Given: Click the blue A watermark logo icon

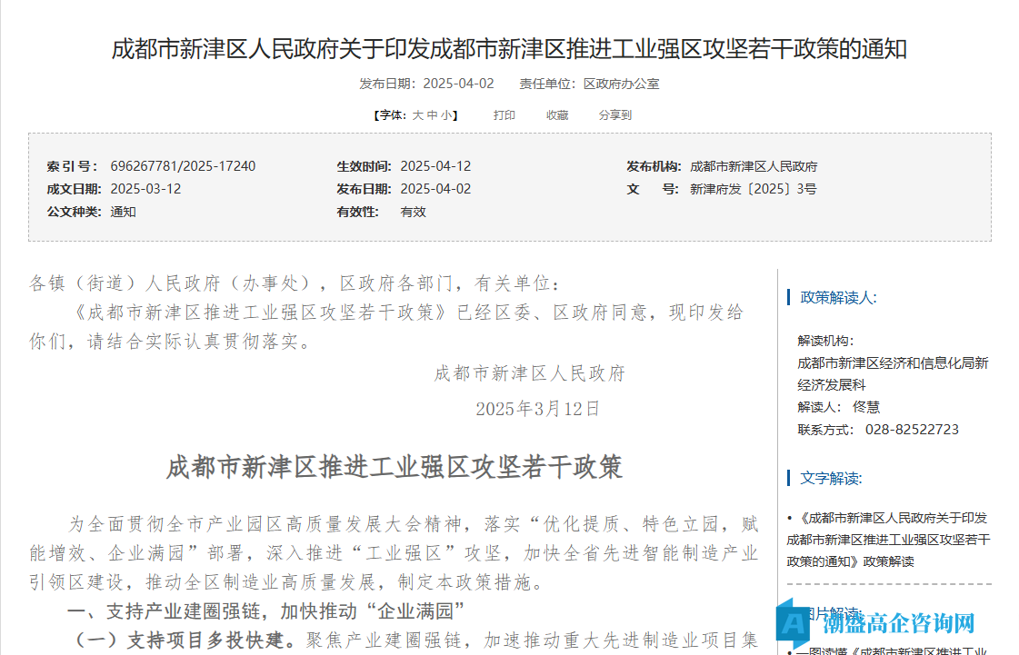Looking at the screenshot, I should tap(794, 621).
